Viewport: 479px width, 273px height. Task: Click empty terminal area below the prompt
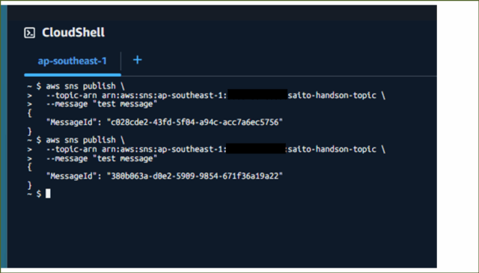point(222,232)
